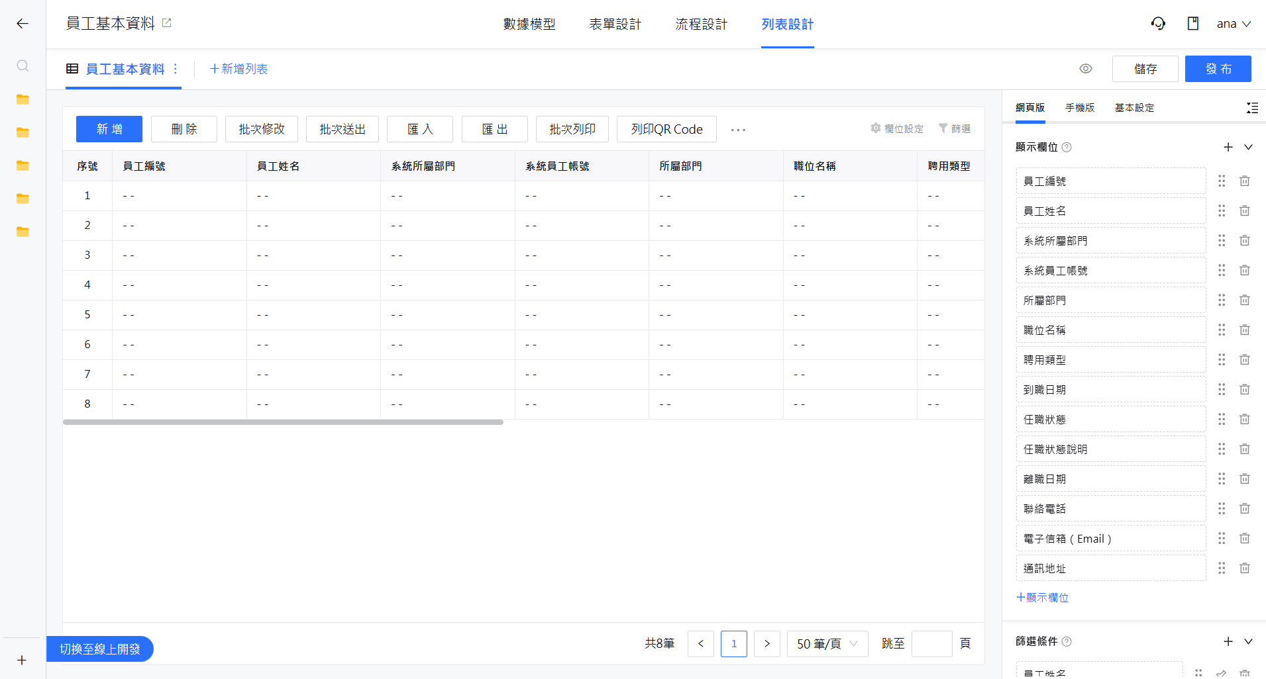Viewport: 1266px width, 679px height.
Task: Click the search magnifier in left sidebar
Action: click(23, 66)
